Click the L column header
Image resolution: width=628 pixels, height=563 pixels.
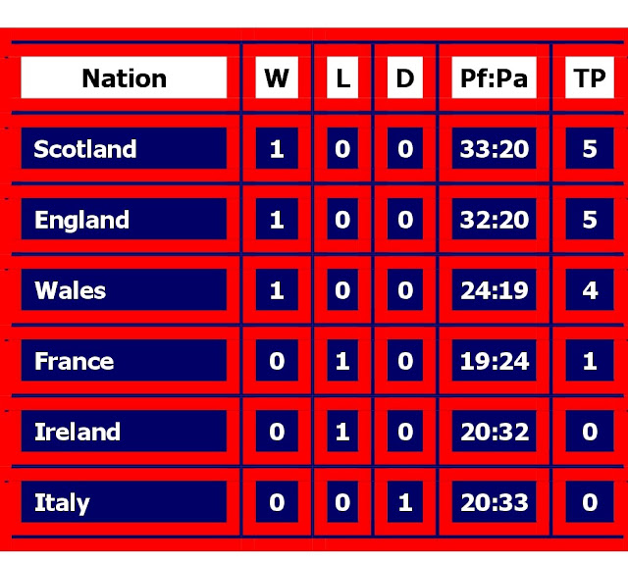(342, 77)
